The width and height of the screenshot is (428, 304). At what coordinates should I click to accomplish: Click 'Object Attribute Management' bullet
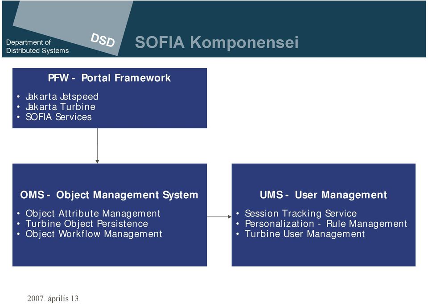pos(93,213)
